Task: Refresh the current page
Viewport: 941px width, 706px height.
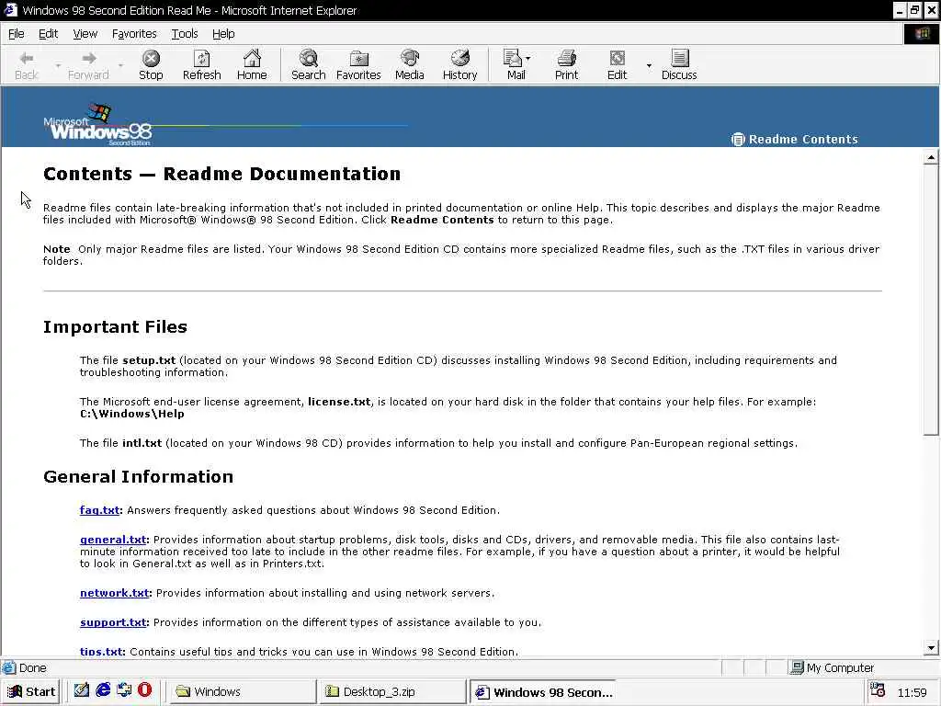Action: pyautogui.click(x=201, y=65)
